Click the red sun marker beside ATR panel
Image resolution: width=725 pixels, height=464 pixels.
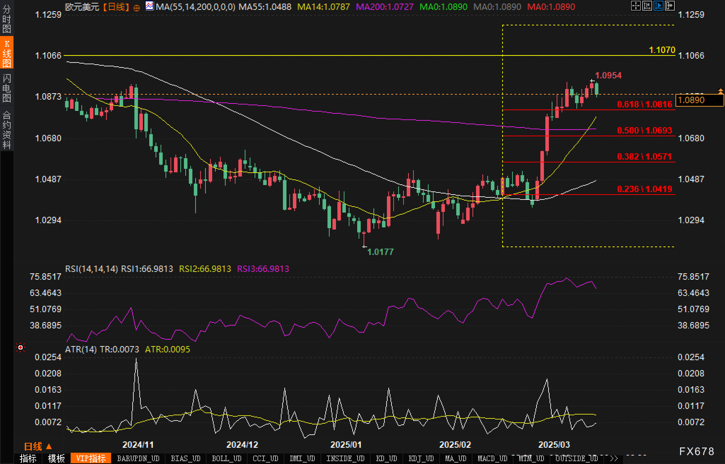pyautogui.click(x=21, y=348)
